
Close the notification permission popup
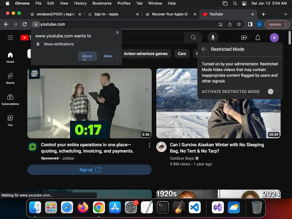coord(117,33)
